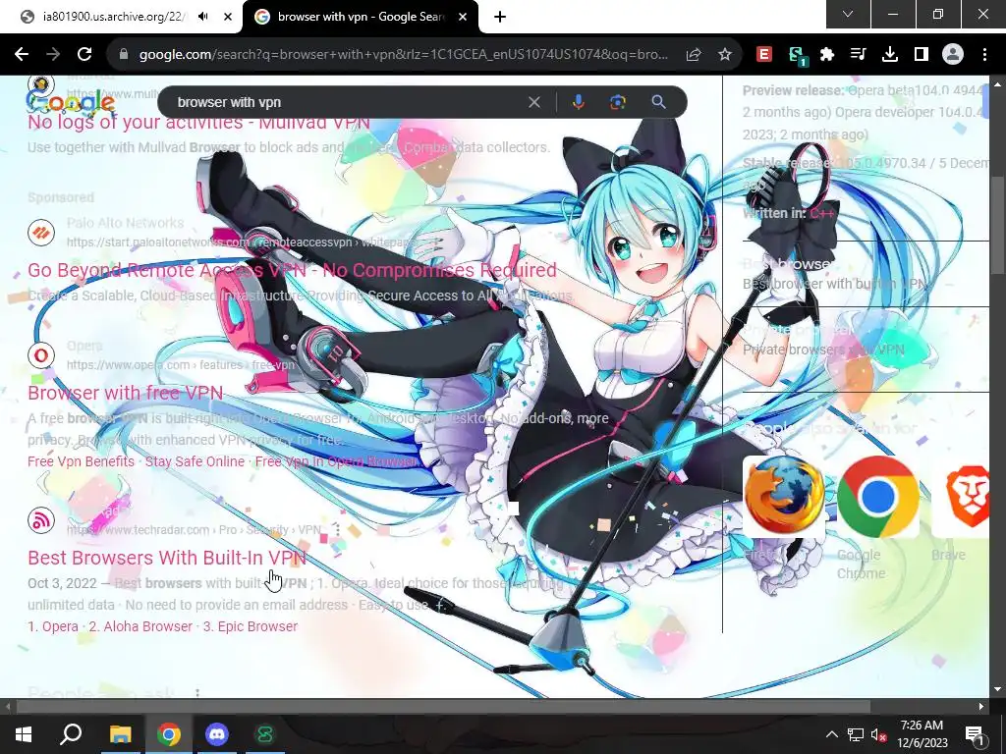Image resolution: width=1006 pixels, height=754 pixels.
Task: Click the Opera favicon in results
Action: tap(41, 355)
